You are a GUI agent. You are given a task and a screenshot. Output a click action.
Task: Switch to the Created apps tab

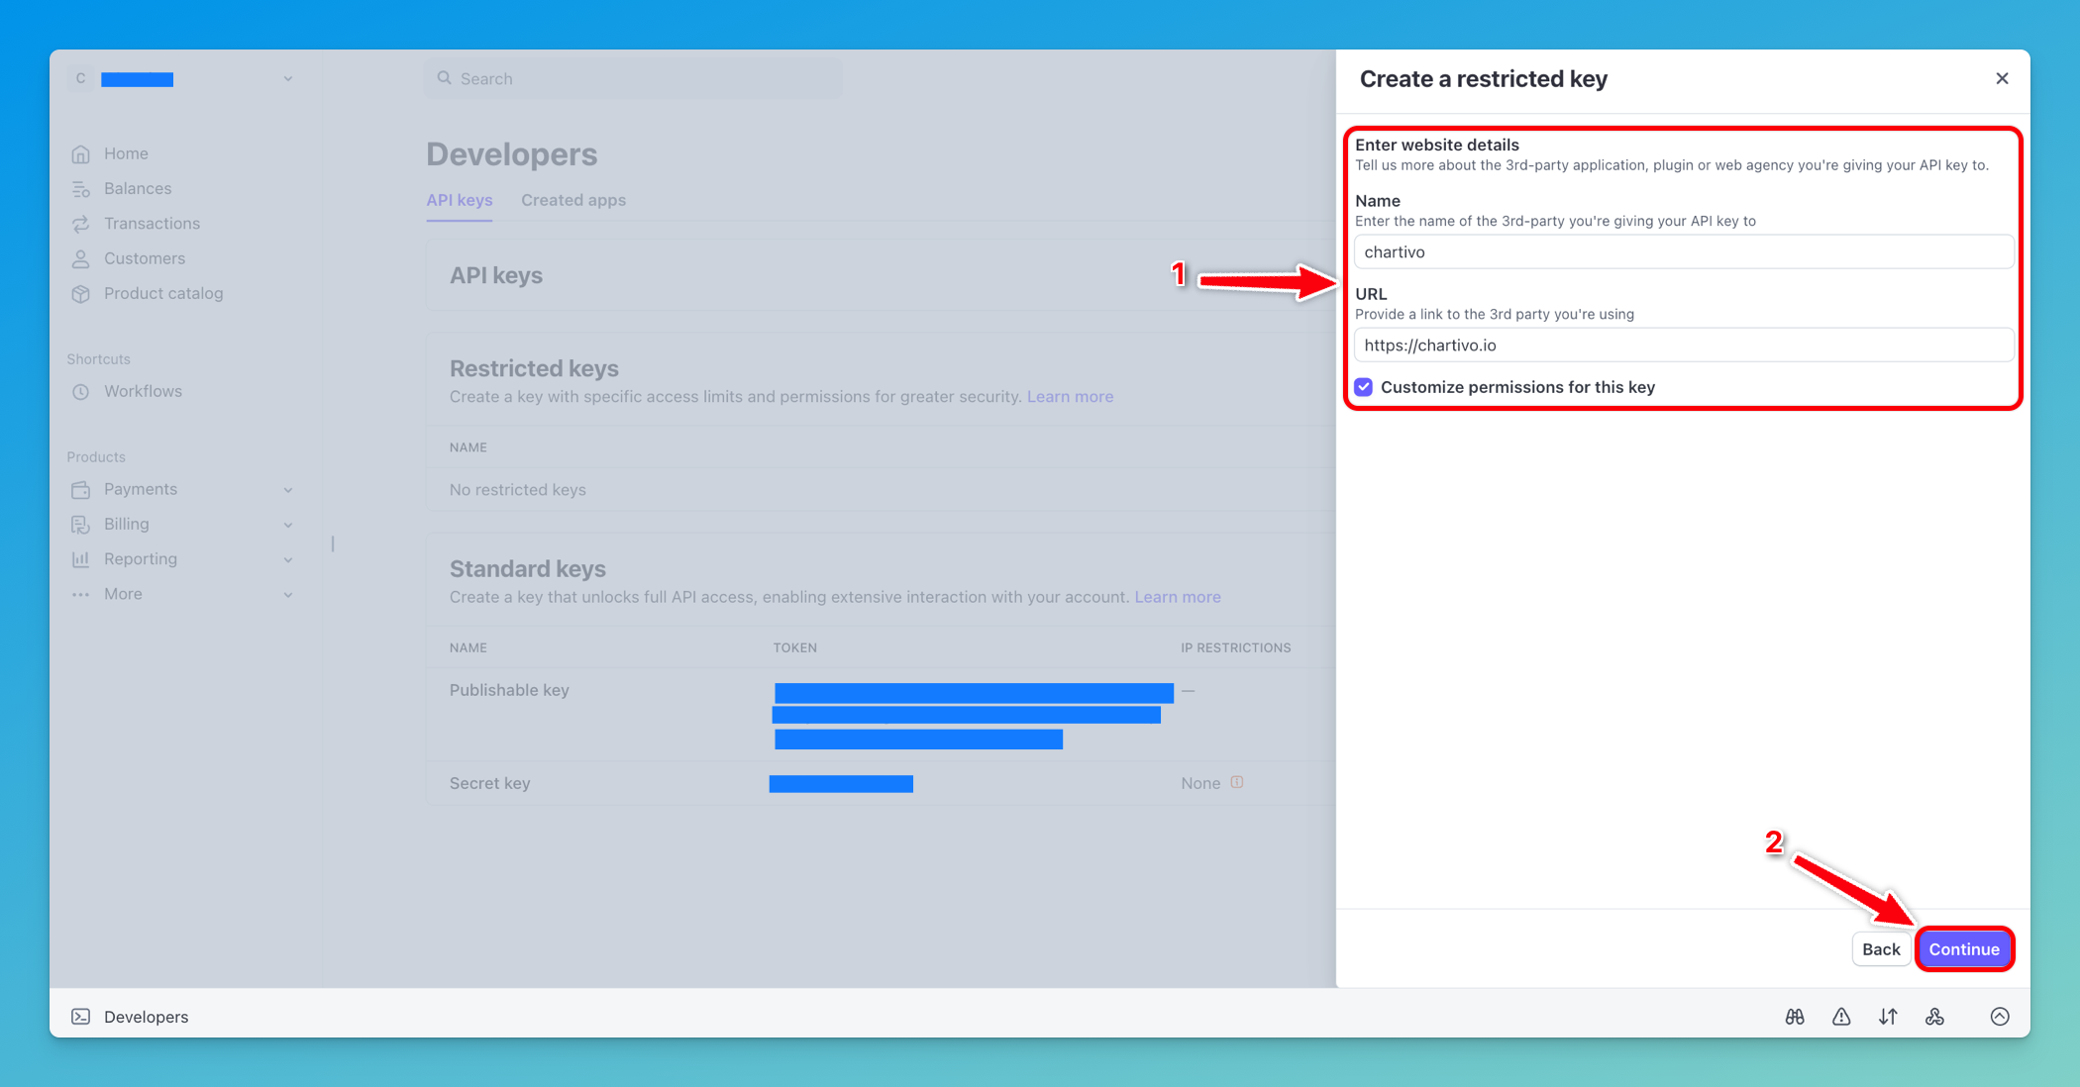click(x=573, y=200)
